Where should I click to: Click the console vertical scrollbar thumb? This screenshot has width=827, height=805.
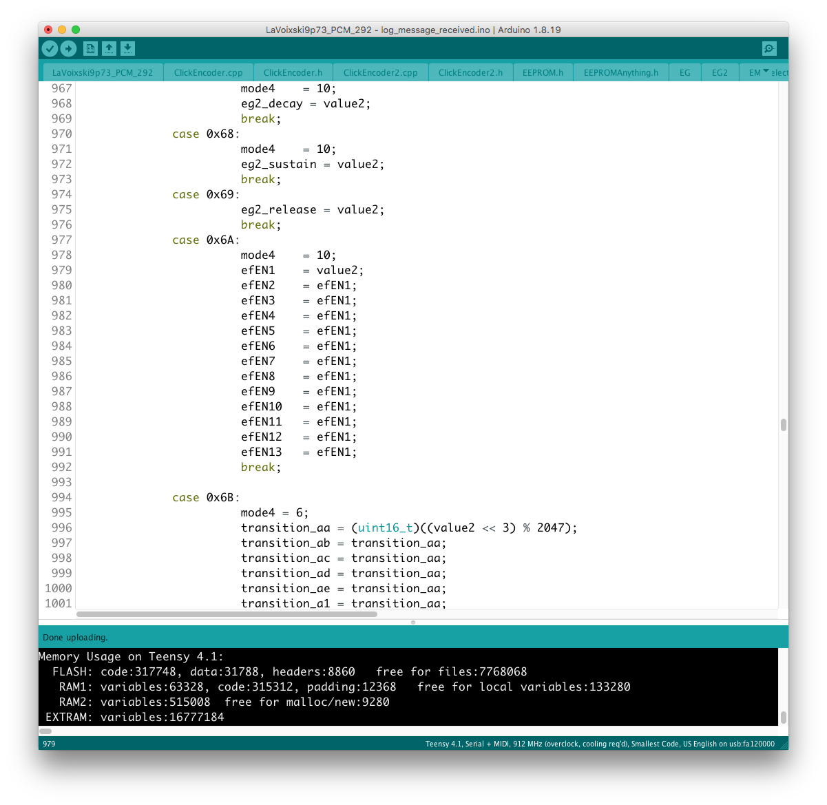pos(783,717)
